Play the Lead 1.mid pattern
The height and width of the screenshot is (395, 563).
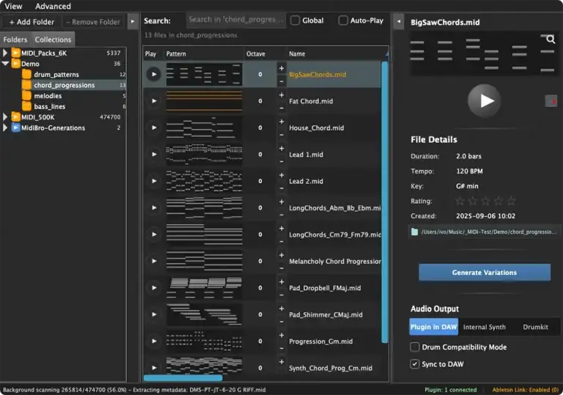pyautogui.click(x=154, y=154)
